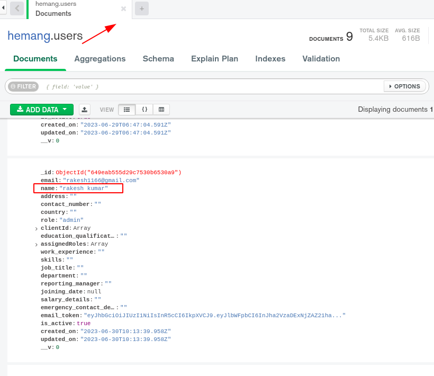This screenshot has width=434, height=376.
Task: Click the filter info icon
Action: (x=13, y=86)
